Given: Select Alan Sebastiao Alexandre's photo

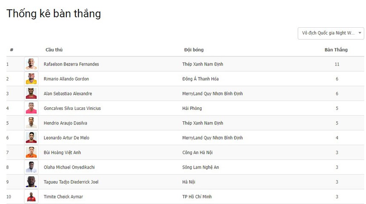Looking at the screenshot, I should tap(31, 94).
